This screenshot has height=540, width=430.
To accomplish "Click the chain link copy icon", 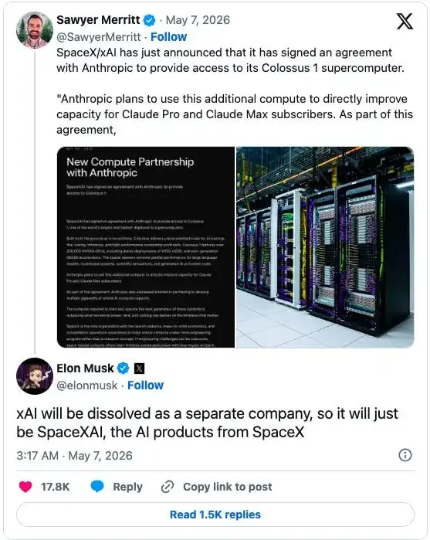I will point(168,487).
